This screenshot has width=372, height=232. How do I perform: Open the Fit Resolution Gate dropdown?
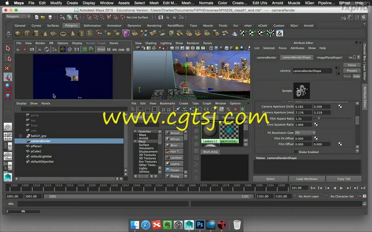[305, 133]
